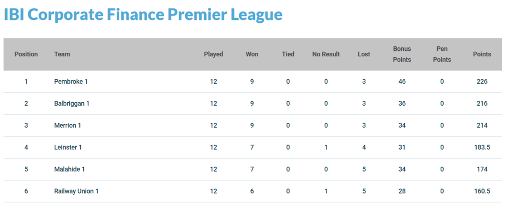The image size is (511, 207).
Task: Click the Team column header
Action: [x=62, y=54]
